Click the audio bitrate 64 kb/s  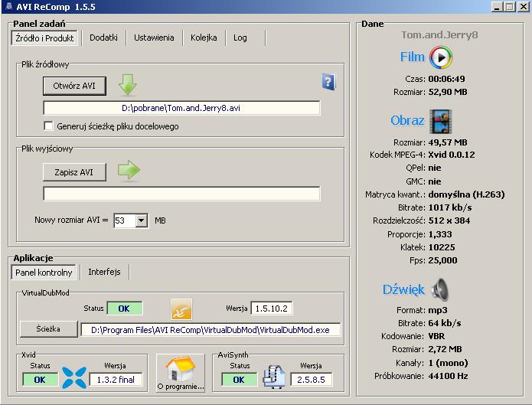pos(445,323)
